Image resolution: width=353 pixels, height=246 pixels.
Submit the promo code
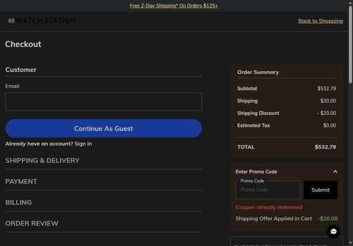[320, 190]
